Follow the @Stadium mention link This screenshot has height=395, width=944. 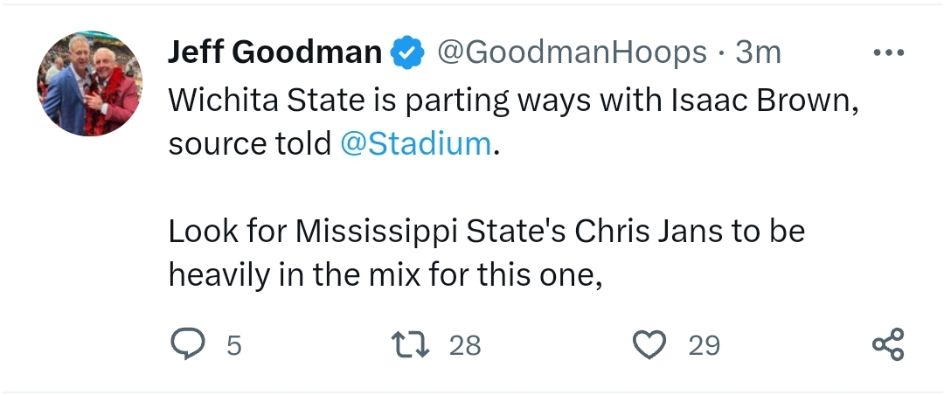415,144
